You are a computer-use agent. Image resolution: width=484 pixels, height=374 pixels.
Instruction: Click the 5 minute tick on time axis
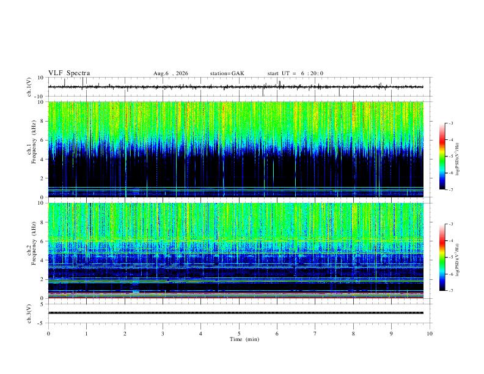(239, 334)
